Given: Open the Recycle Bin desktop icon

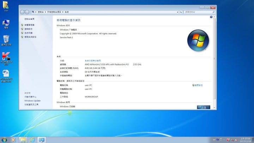Looking at the screenshot, I should [6, 41].
